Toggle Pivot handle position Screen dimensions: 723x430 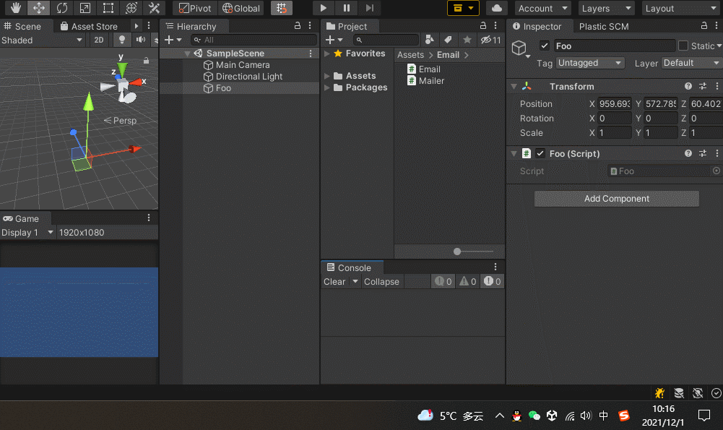click(195, 8)
